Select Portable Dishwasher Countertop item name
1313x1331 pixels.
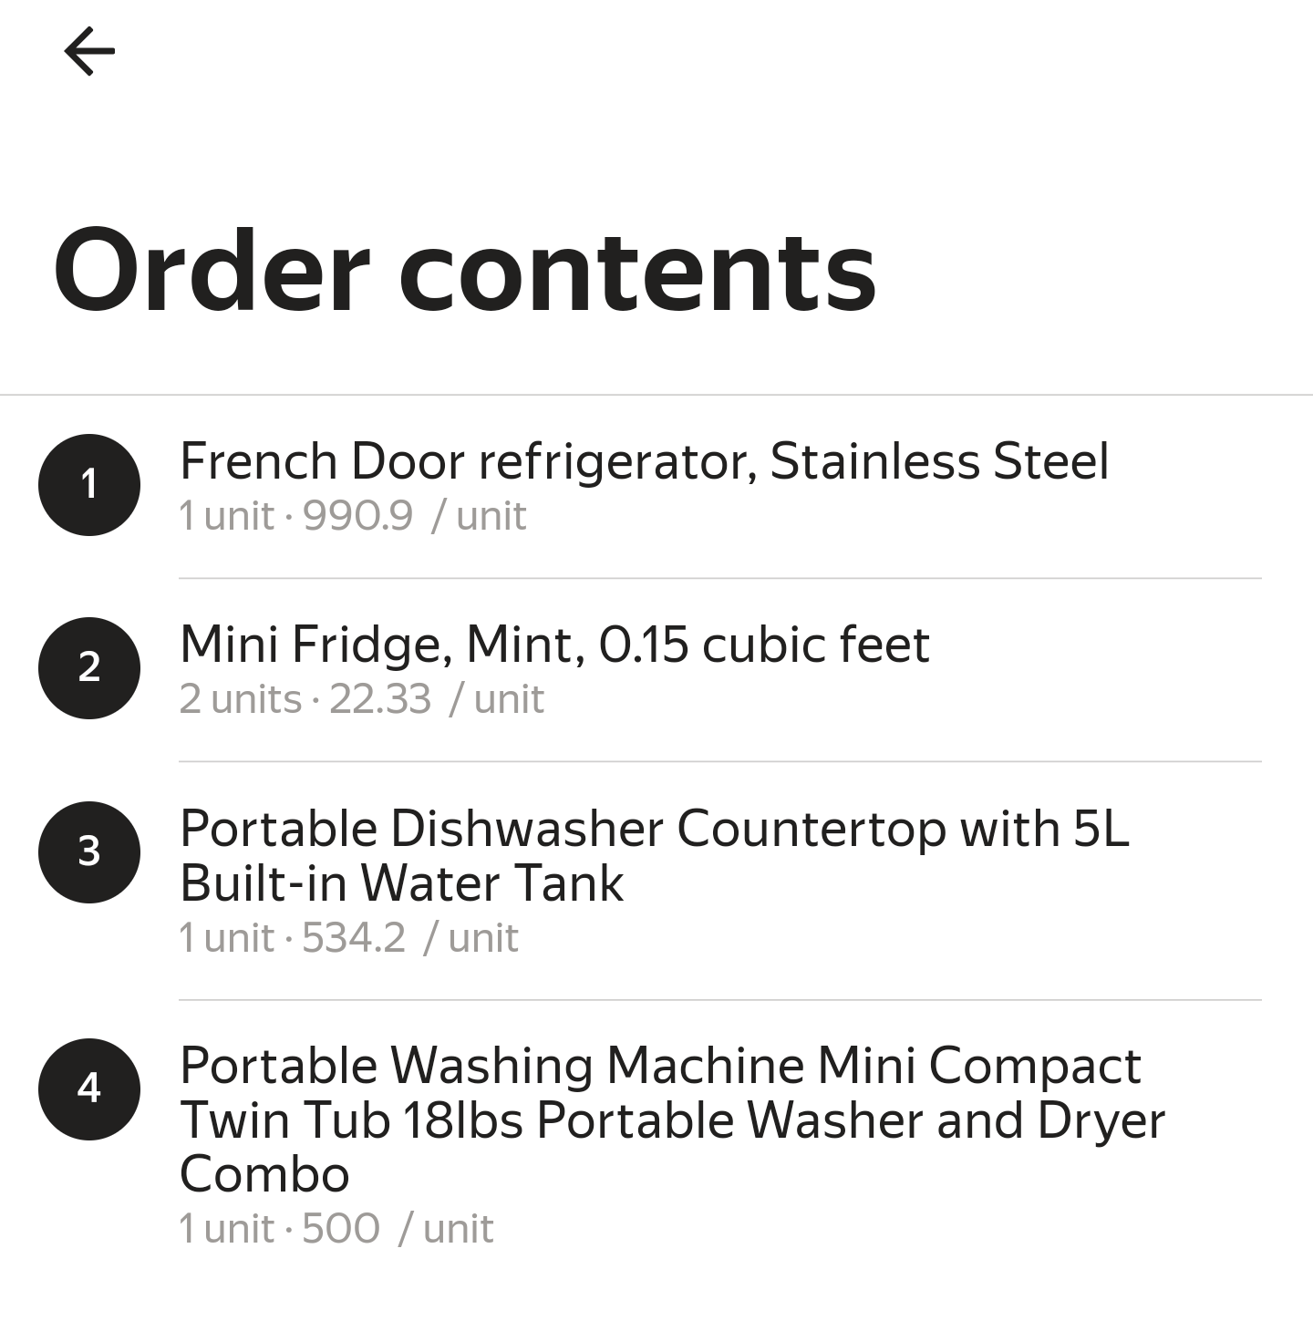click(654, 855)
